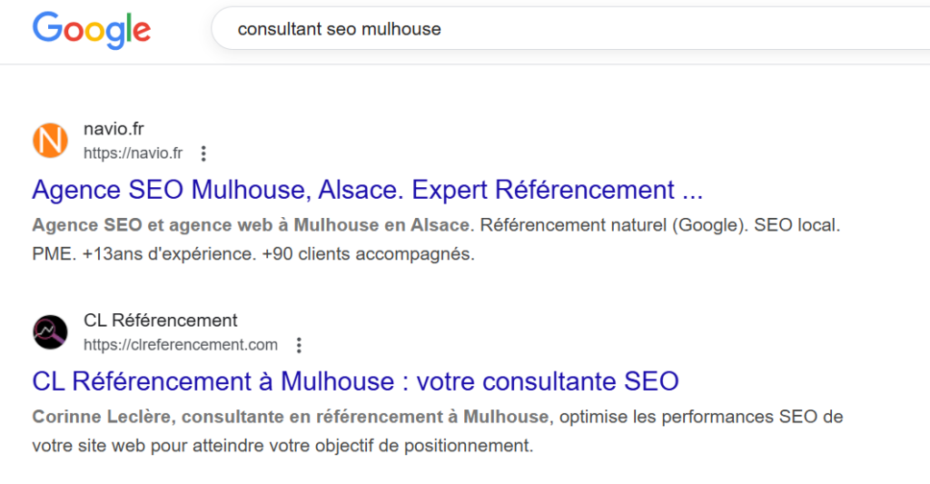Open three-dot menu beside clreferencement.com URL
This screenshot has width=930, height=484.
pos(299,345)
